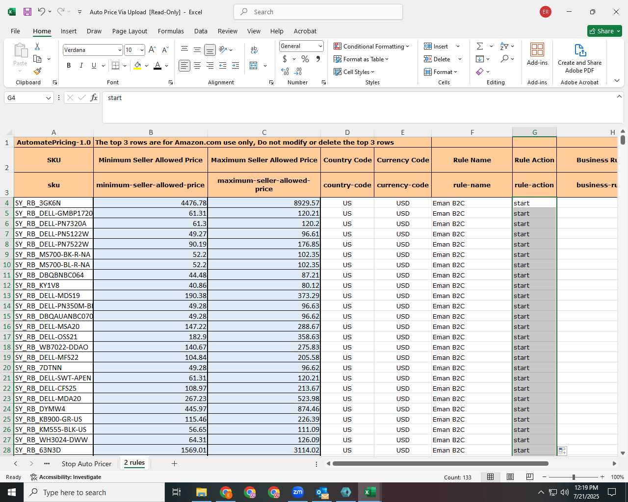Viewport: 628px width, 502px height.
Task: Click the Auto Fill Options icon
Action: click(562, 451)
